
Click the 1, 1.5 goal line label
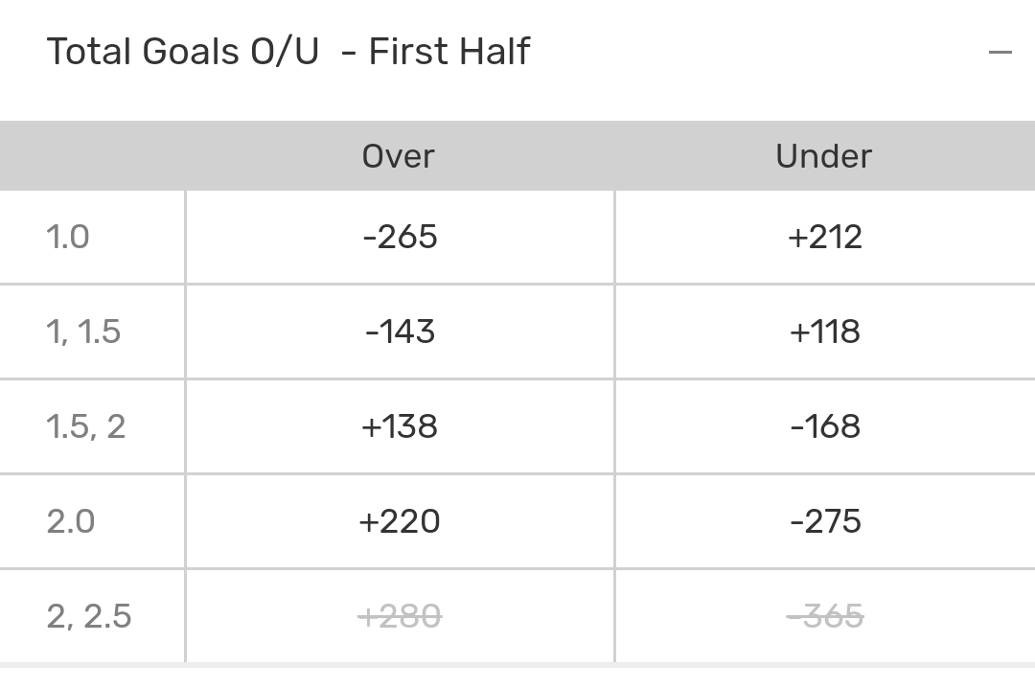pos(83,332)
